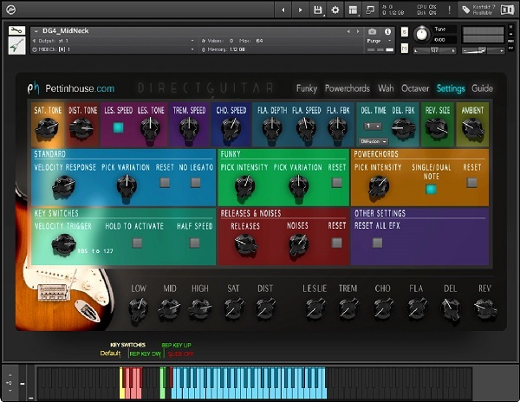Click the Kontakt logo icon
Image resolution: width=520 pixels, height=402 pixels.
(10, 10)
